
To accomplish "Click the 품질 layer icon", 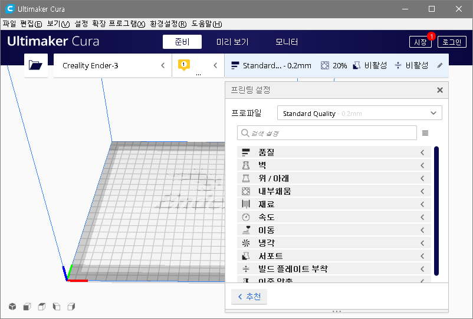I will (x=246, y=152).
